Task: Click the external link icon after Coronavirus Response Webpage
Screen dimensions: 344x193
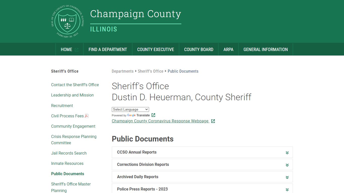Action: click(213, 121)
